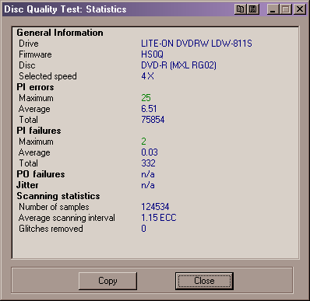Click selected speed value 4 X

pos(147,76)
